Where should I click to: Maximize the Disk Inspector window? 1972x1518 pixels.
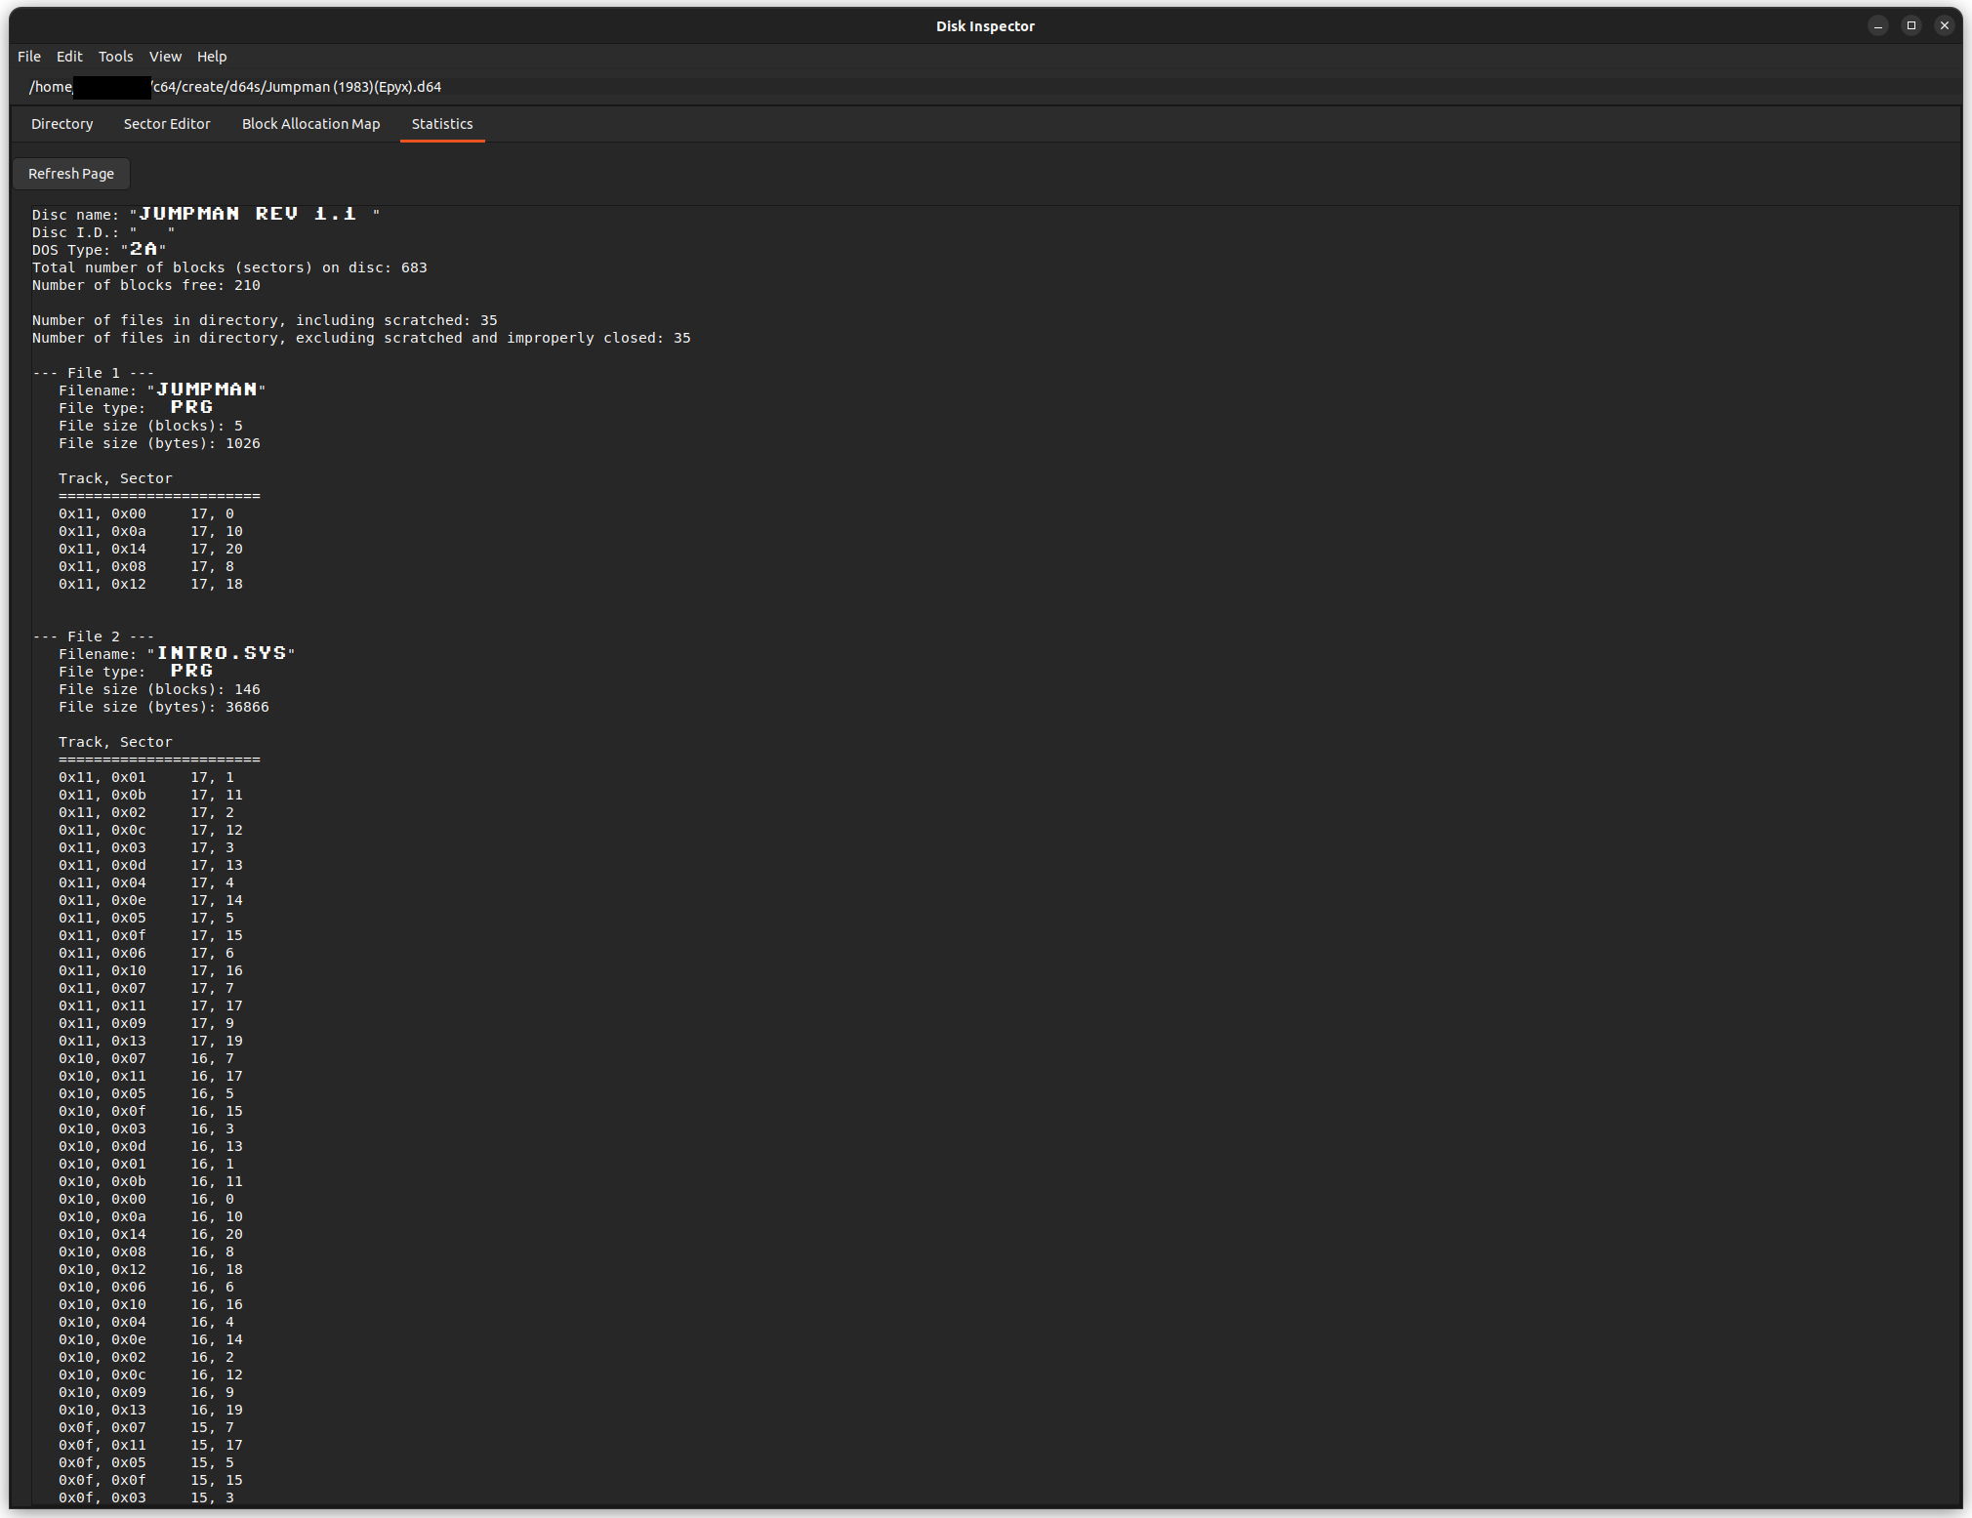1911,26
